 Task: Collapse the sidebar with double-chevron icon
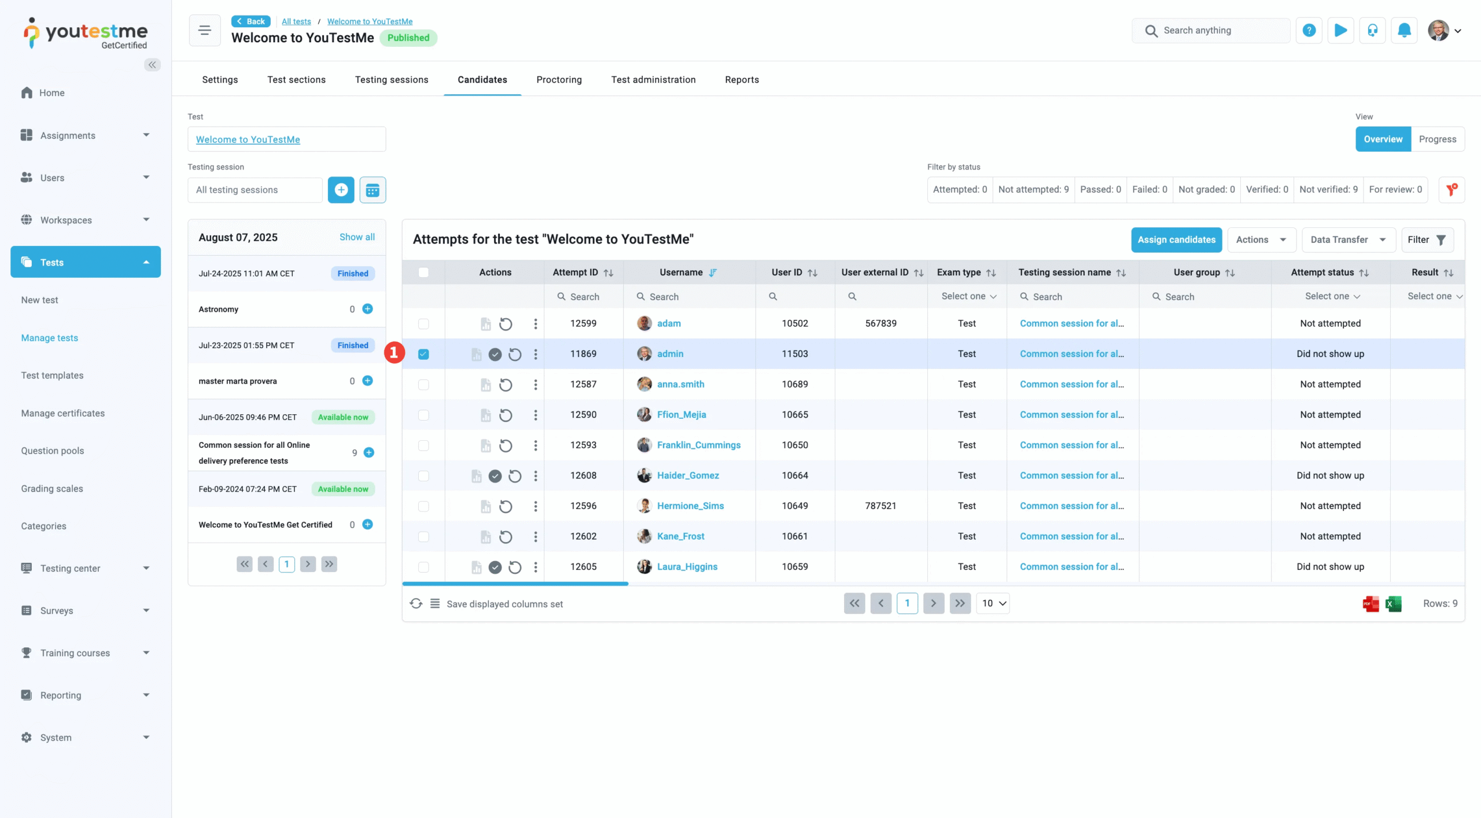pos(152,65)
